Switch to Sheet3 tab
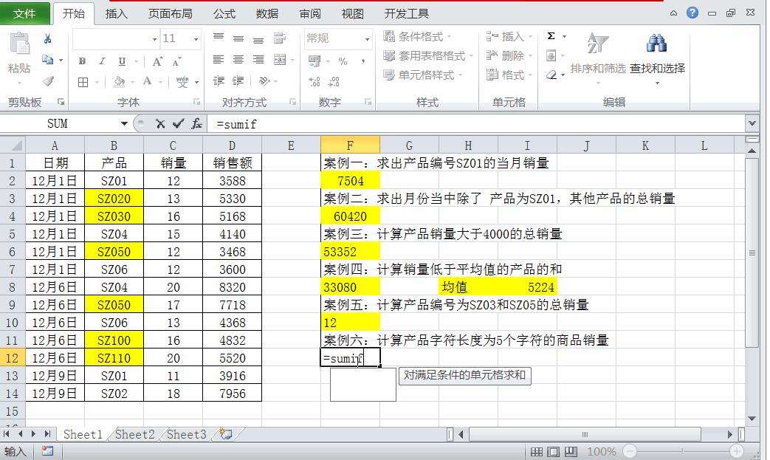Image resolution: width=770 pixels, height=460 pixels. (x=187, y=434)
